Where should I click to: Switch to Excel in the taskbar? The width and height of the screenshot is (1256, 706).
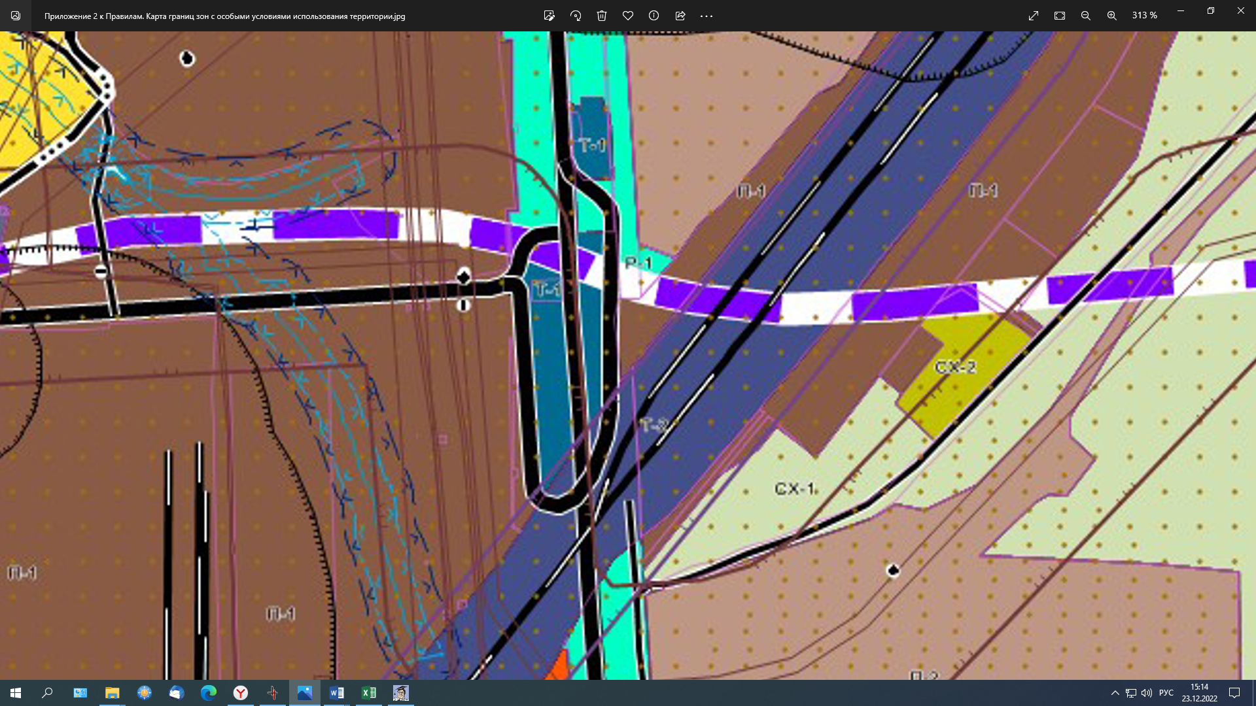[369, 693]
